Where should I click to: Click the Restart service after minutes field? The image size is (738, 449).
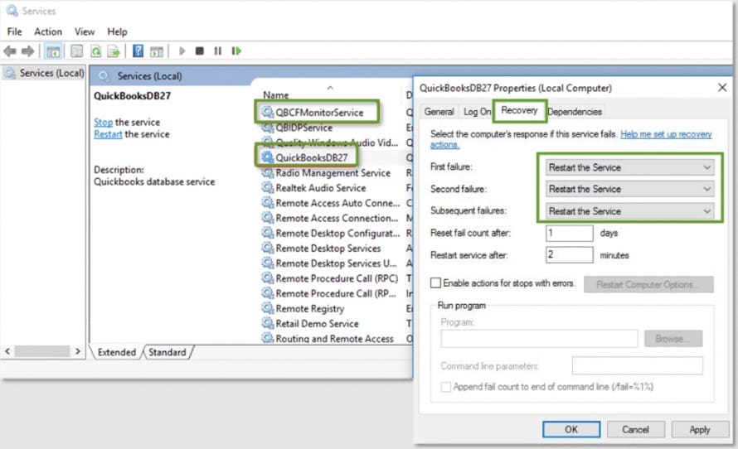click(x=570, y=255)
